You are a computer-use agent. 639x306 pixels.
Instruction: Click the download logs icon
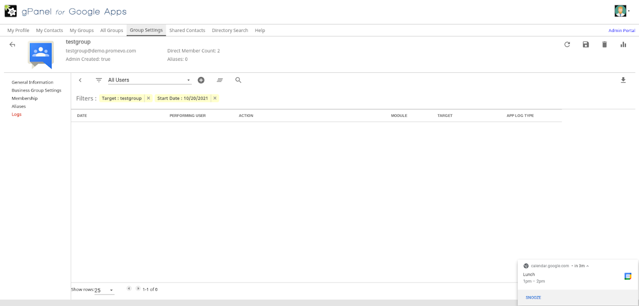(623, 80)
